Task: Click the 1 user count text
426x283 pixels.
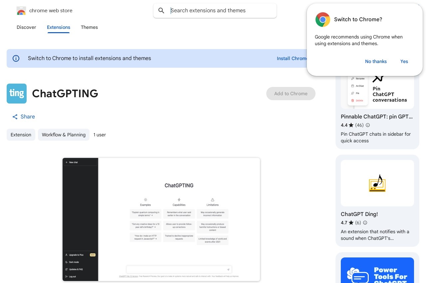Action: pos(100,135)
